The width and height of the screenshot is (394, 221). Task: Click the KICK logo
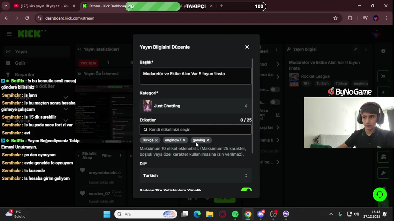[x=30, y=33]
